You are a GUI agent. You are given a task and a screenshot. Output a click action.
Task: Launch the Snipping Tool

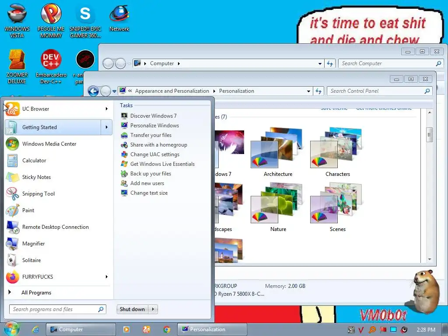[x=58, y=193]
